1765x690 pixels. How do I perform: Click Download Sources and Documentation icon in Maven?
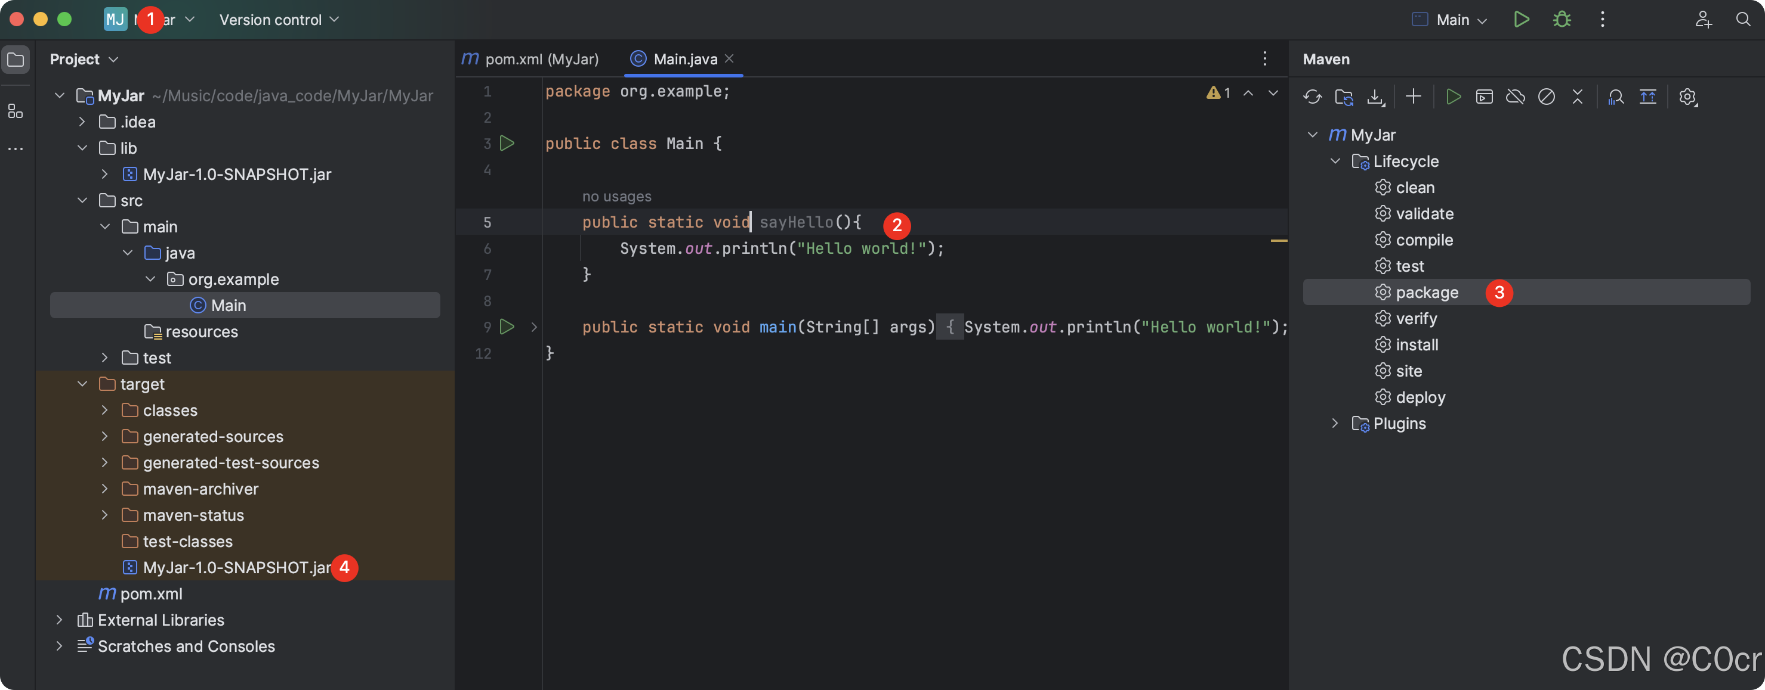click(x=1375, y=97)
